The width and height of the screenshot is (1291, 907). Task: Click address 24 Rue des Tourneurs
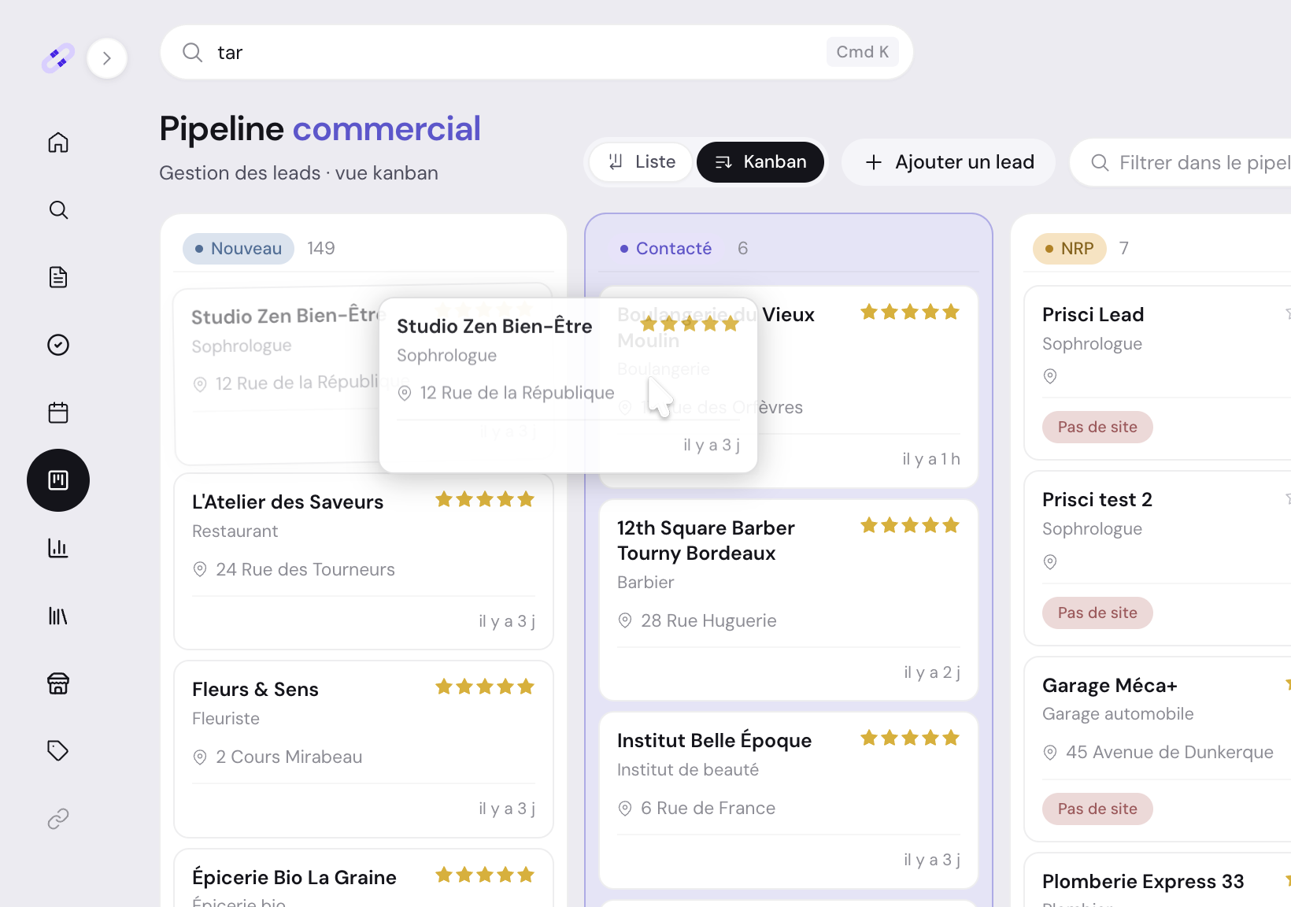pos(305,570)
